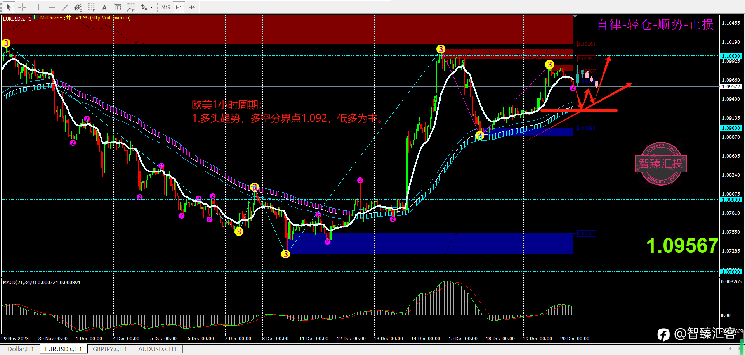The width and height of the screenshot is (745, 355).
Task: Click the 1.10161 zone price tag
Action: (x=586, y=44)
